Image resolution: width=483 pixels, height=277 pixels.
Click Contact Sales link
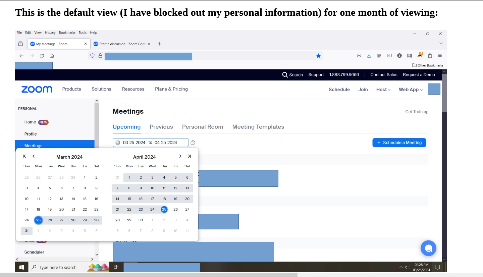[384, 75]
